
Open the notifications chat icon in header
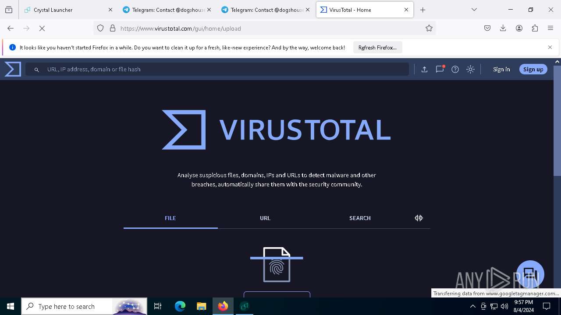point(440,69)
